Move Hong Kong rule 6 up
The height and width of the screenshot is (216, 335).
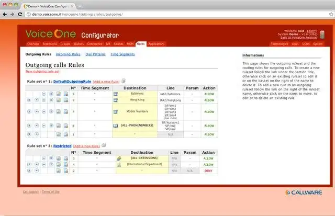click(x=37, y=100)
